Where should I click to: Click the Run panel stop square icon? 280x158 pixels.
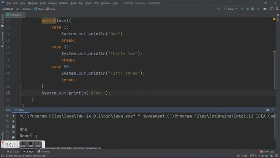pos(7,121)
